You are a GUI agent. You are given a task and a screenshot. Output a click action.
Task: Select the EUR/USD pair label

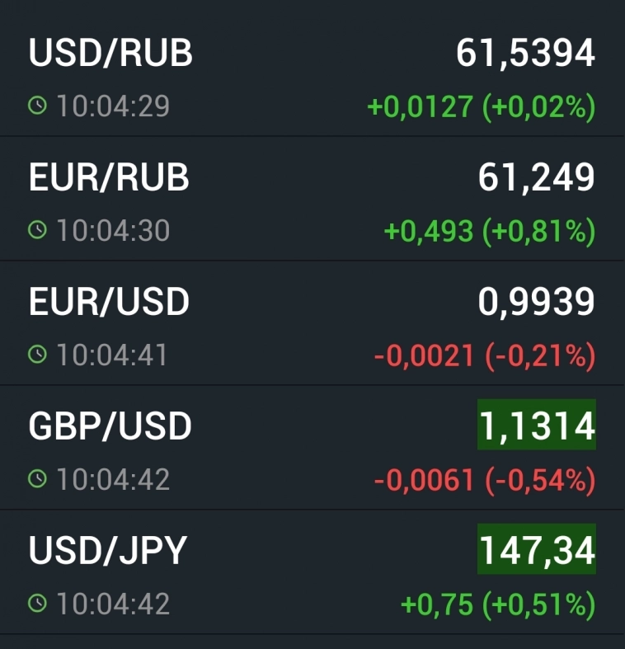point(109,303)
